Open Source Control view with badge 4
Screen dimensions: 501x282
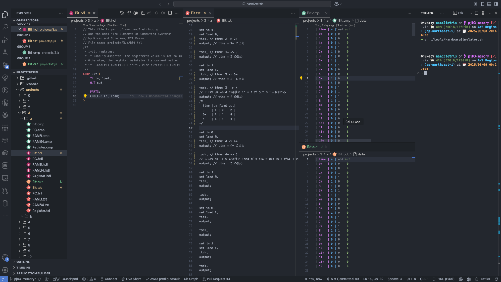(5, 65)
